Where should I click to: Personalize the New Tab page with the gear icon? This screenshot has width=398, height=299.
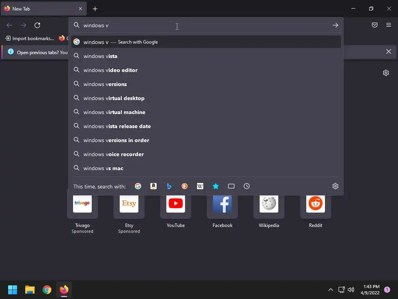point(386,73)
